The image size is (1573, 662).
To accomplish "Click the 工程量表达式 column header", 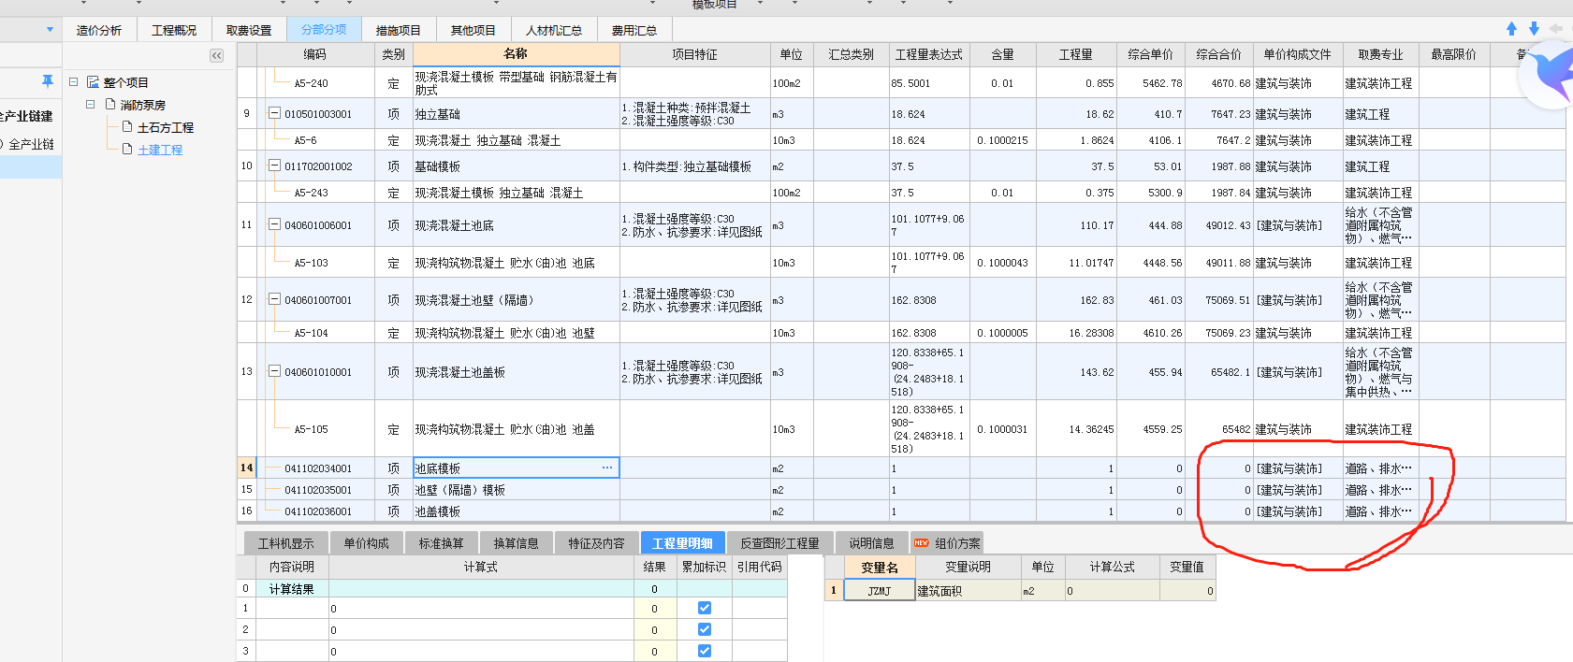I will pos(928,54).
